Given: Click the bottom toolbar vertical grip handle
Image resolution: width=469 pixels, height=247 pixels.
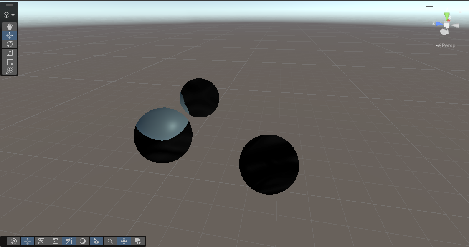Looking at the screenshot, I should [3, 241].
